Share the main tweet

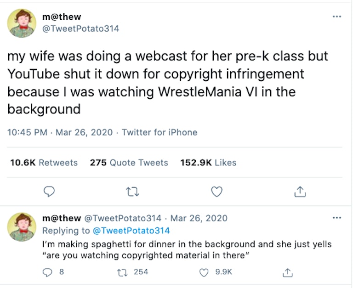click(300, 192)
